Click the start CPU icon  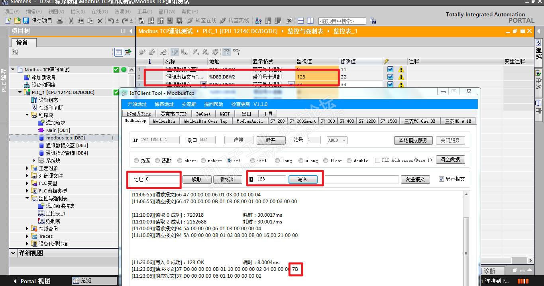point(268,21)
